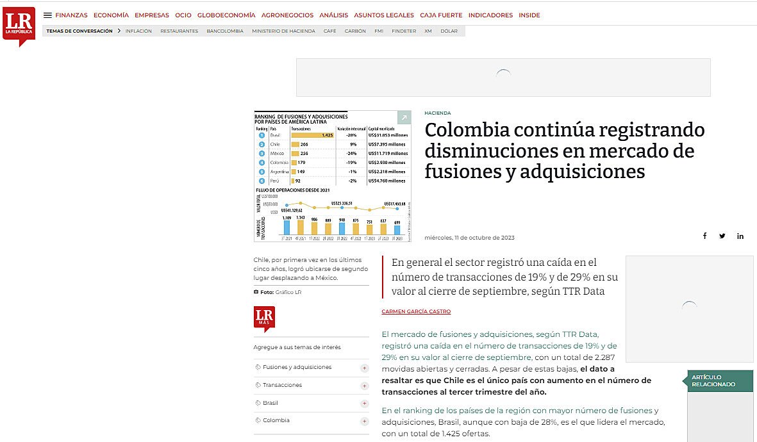Add Transacciones topic plus icon

[365, 386]
